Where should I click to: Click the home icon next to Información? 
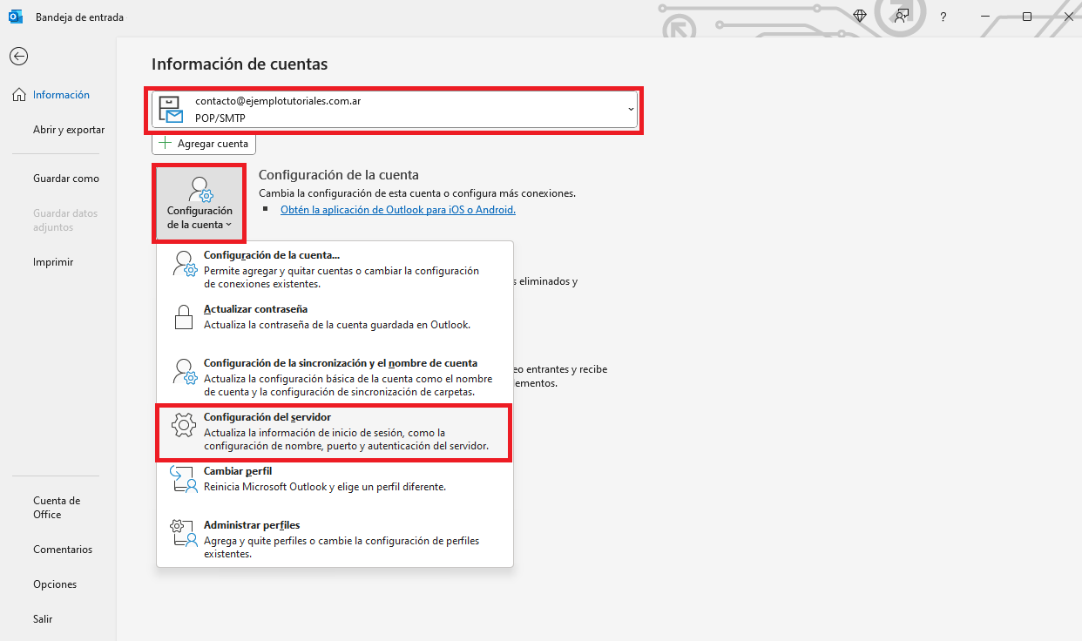pos(19,95)
